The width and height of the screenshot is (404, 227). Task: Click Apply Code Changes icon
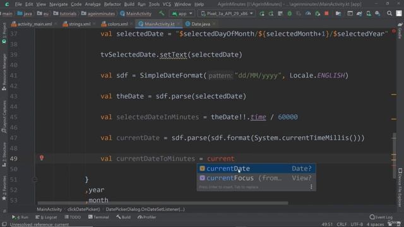pyautogui.click(x=271, y=13)
